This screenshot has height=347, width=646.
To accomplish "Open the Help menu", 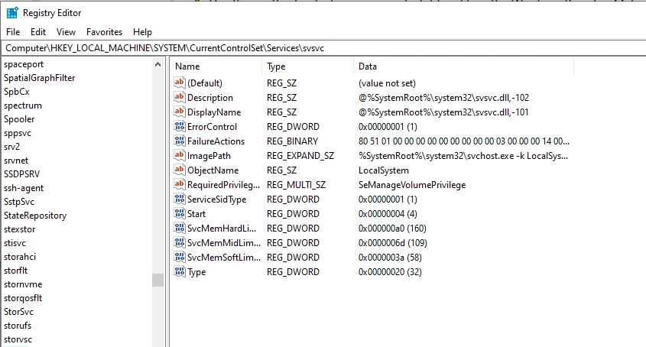I will pos(142,32).
